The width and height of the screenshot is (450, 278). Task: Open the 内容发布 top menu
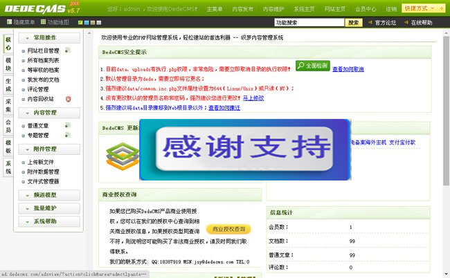click(242, 9)
